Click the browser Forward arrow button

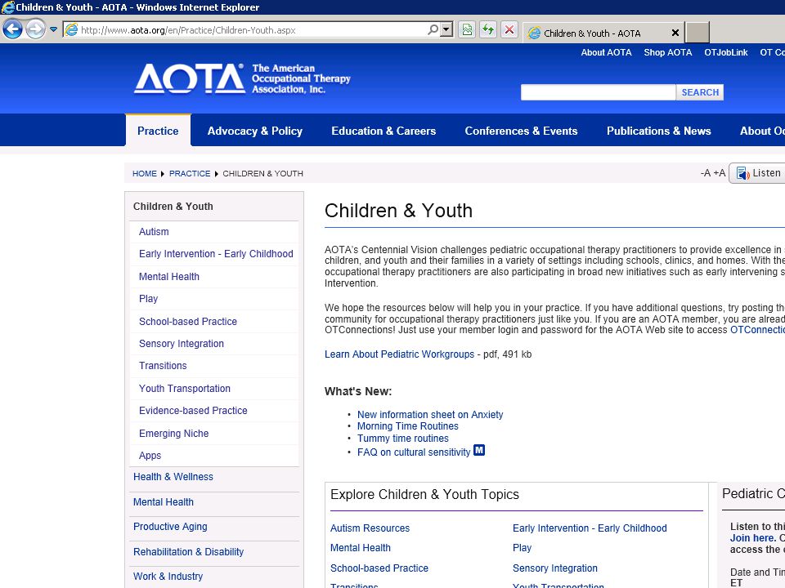coord(35,29)
